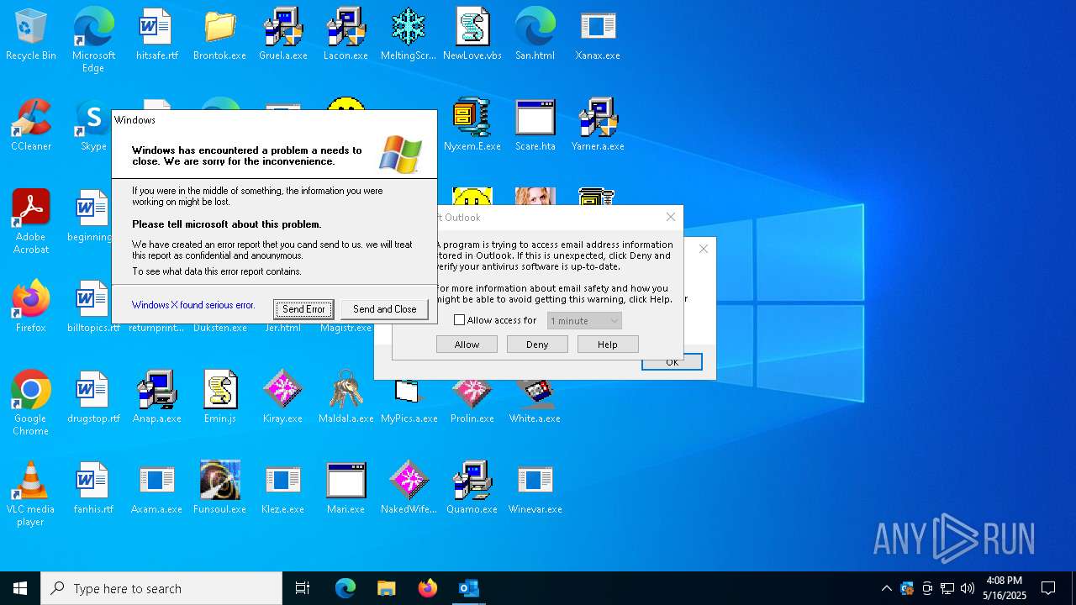Open File Explorer from the taskbar
Viewport: 1076px width, 605px height.
pyautogui.click(x=386, y=588)
